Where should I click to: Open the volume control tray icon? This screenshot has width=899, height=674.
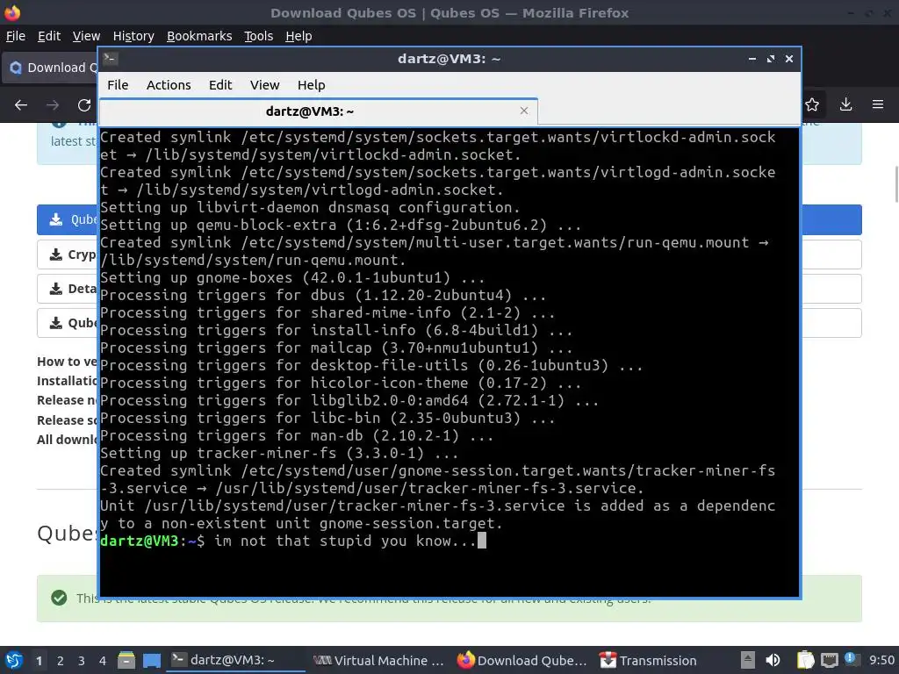point(773,660)
